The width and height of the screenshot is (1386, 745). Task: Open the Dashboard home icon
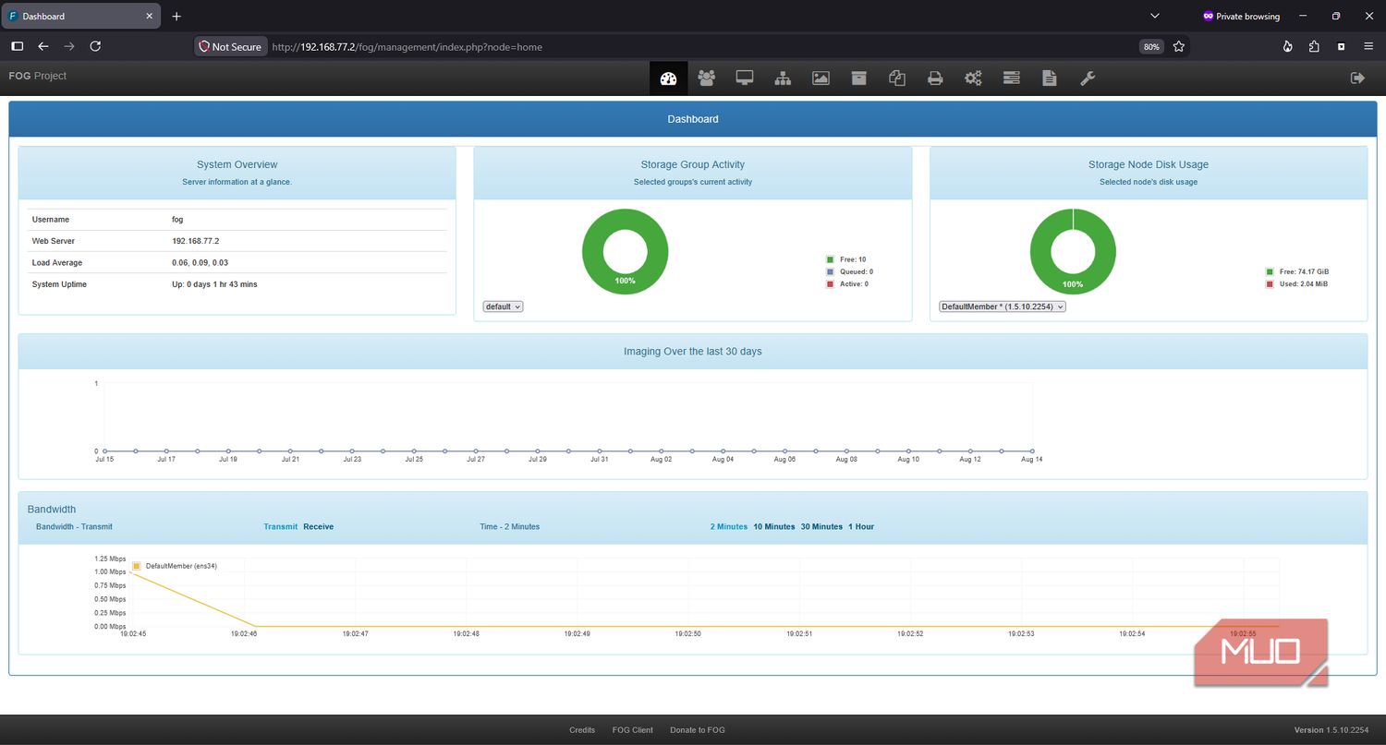tap(668, 78)
